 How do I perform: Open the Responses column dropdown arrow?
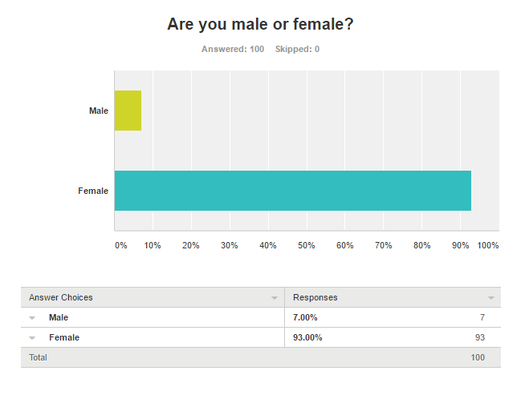(490, 298)
